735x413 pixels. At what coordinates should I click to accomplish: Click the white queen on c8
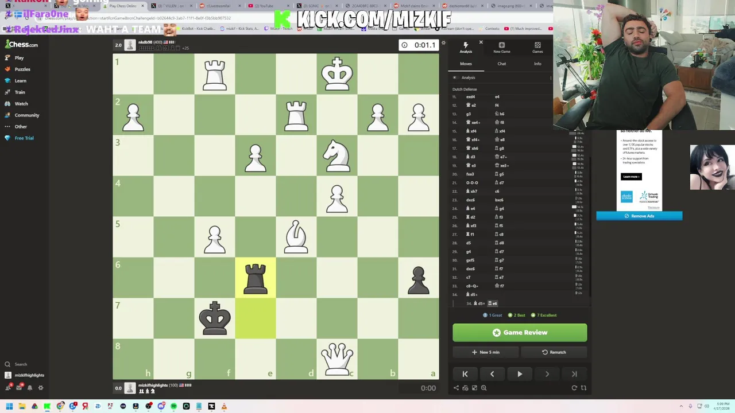tap(337, 359)
